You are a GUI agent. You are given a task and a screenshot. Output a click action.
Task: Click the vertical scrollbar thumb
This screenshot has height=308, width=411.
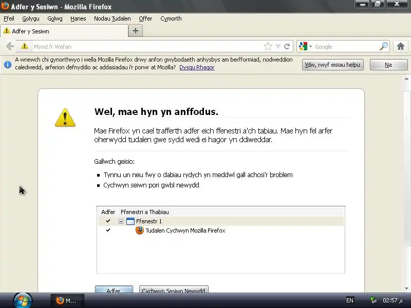pyautogui.click(x=406, y=168)
